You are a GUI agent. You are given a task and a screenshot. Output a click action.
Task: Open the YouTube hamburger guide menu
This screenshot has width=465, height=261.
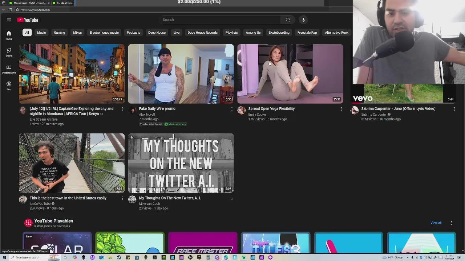9,20
